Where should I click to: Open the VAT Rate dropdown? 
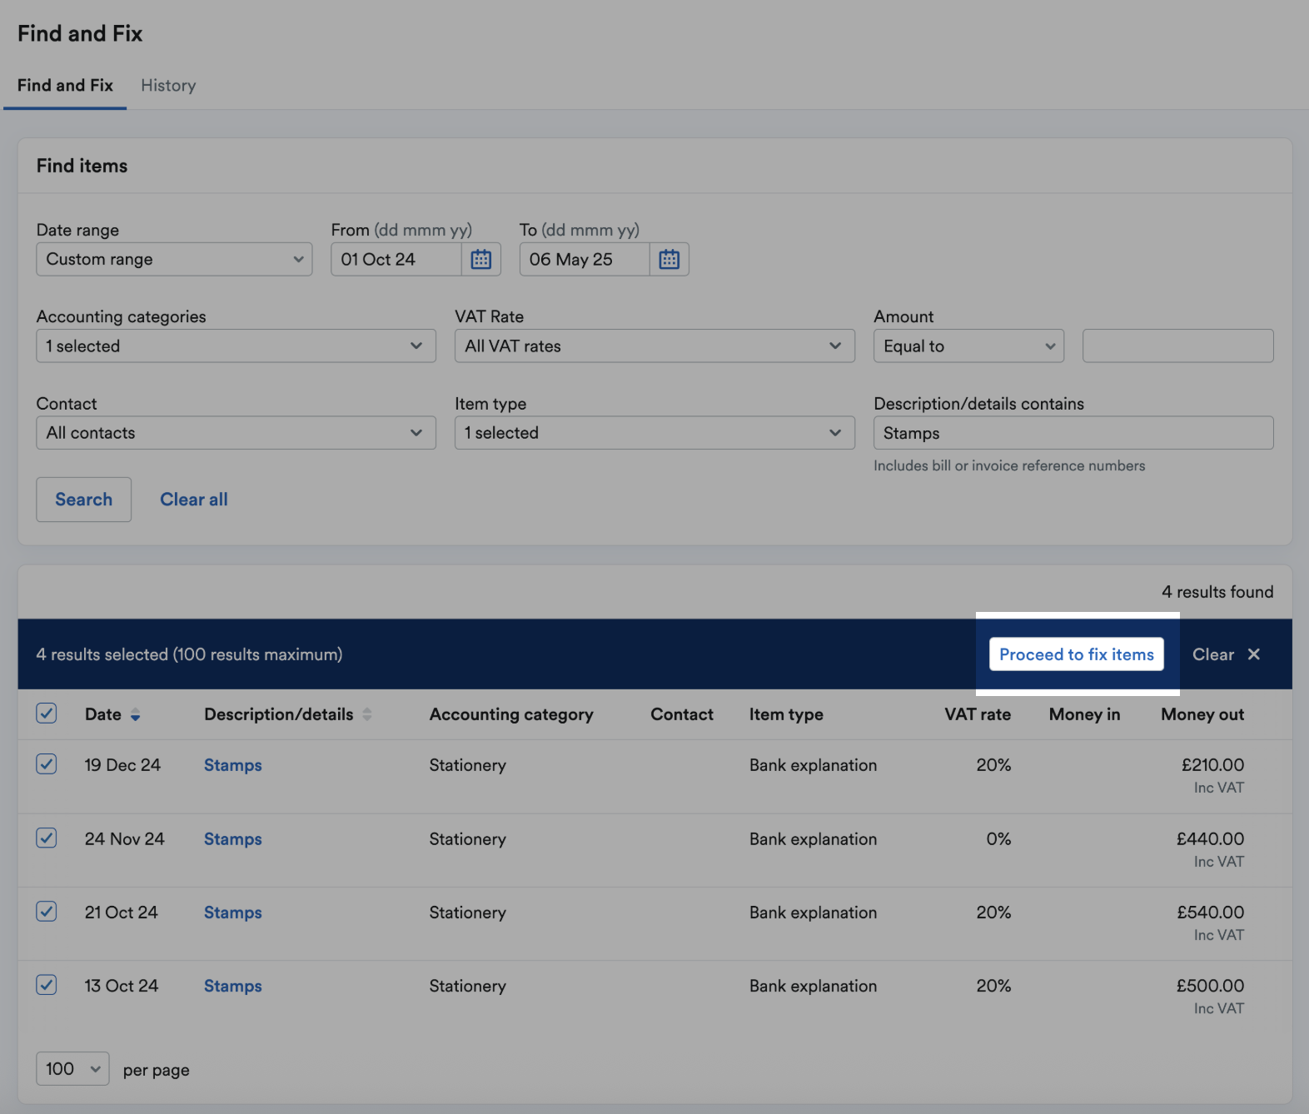pos(654,346)
